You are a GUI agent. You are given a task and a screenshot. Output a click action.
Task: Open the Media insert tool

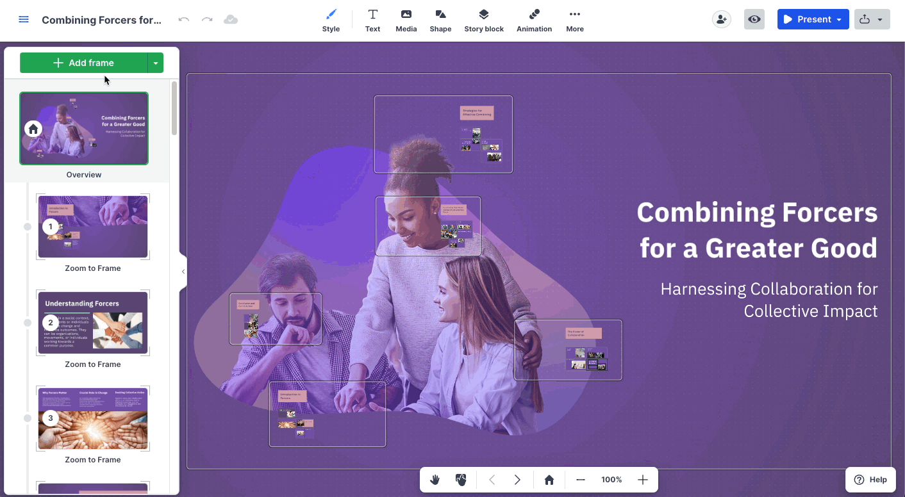click(x=406, y=20)
